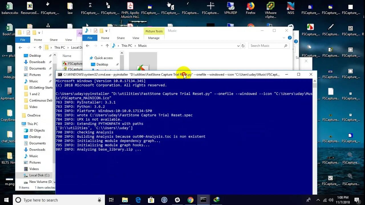Open Customize Quick Access Toolbar in Local Disk window

39,33
